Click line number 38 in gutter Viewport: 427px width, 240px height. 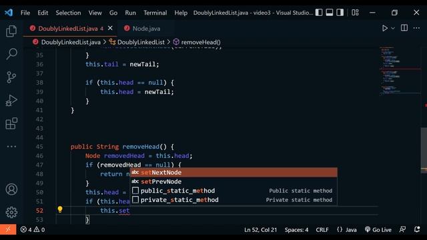(39, 83)
